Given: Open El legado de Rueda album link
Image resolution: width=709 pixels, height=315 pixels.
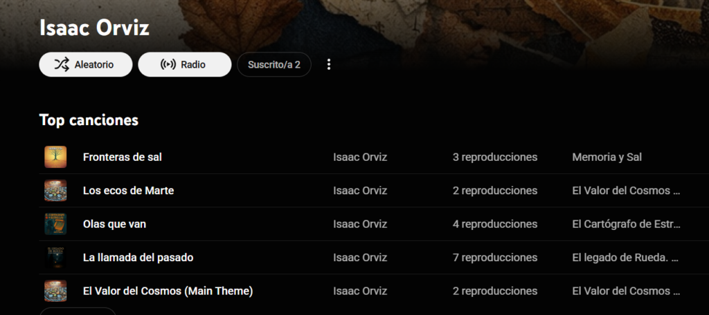Looking at the screenshot, I should click(626, 258).
